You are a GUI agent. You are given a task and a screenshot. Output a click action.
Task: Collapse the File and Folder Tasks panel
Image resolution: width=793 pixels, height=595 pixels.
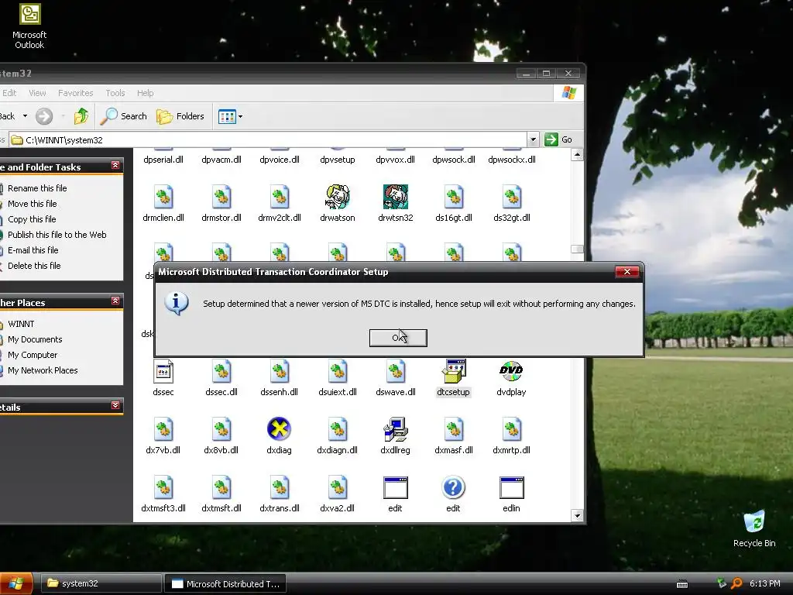[x=115, y=166]
